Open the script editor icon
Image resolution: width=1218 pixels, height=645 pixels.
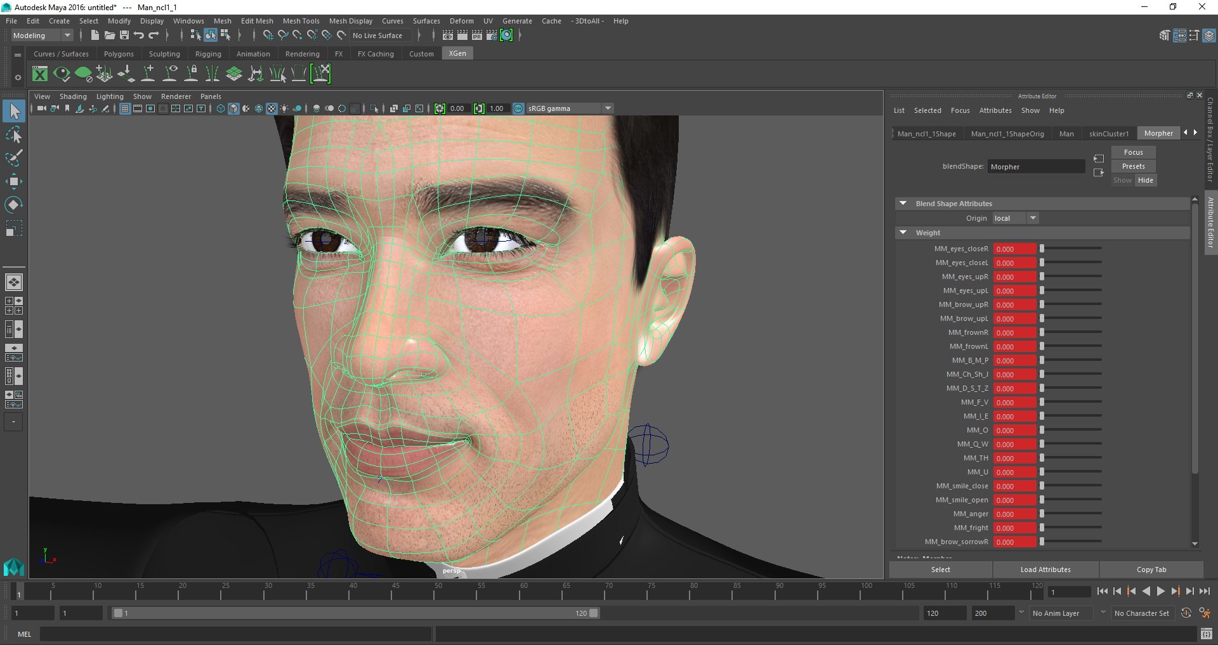tap(1206, 634)
